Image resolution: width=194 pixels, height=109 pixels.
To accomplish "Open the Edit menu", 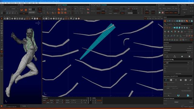I will [4, 3].
